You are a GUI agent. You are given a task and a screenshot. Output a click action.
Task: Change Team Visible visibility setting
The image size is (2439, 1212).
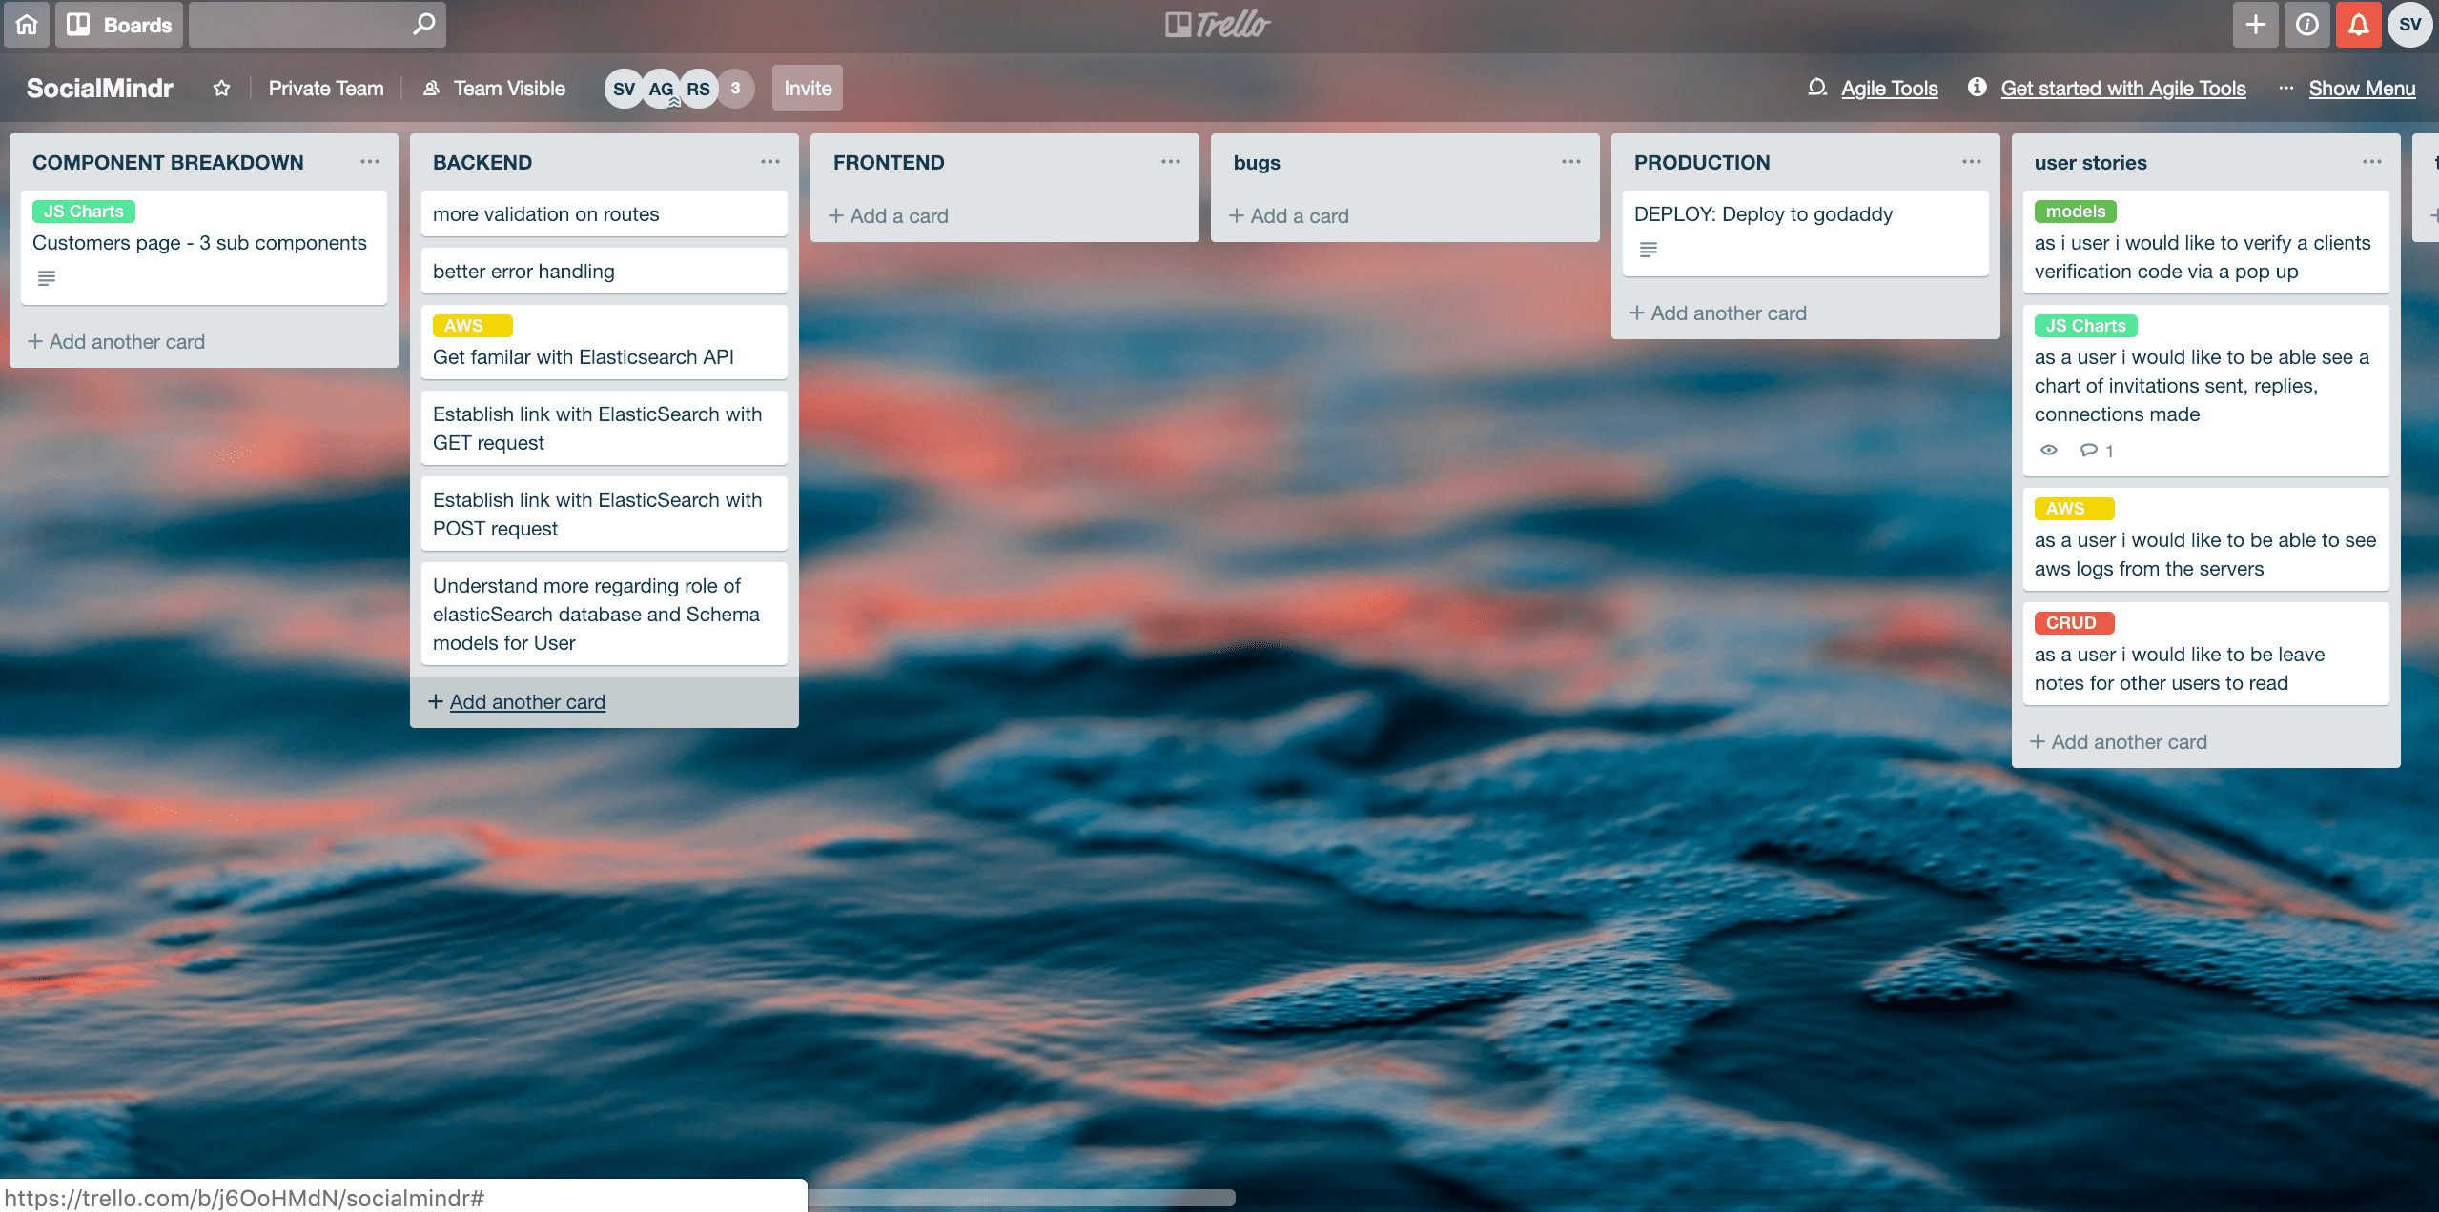tap(495, 89)
